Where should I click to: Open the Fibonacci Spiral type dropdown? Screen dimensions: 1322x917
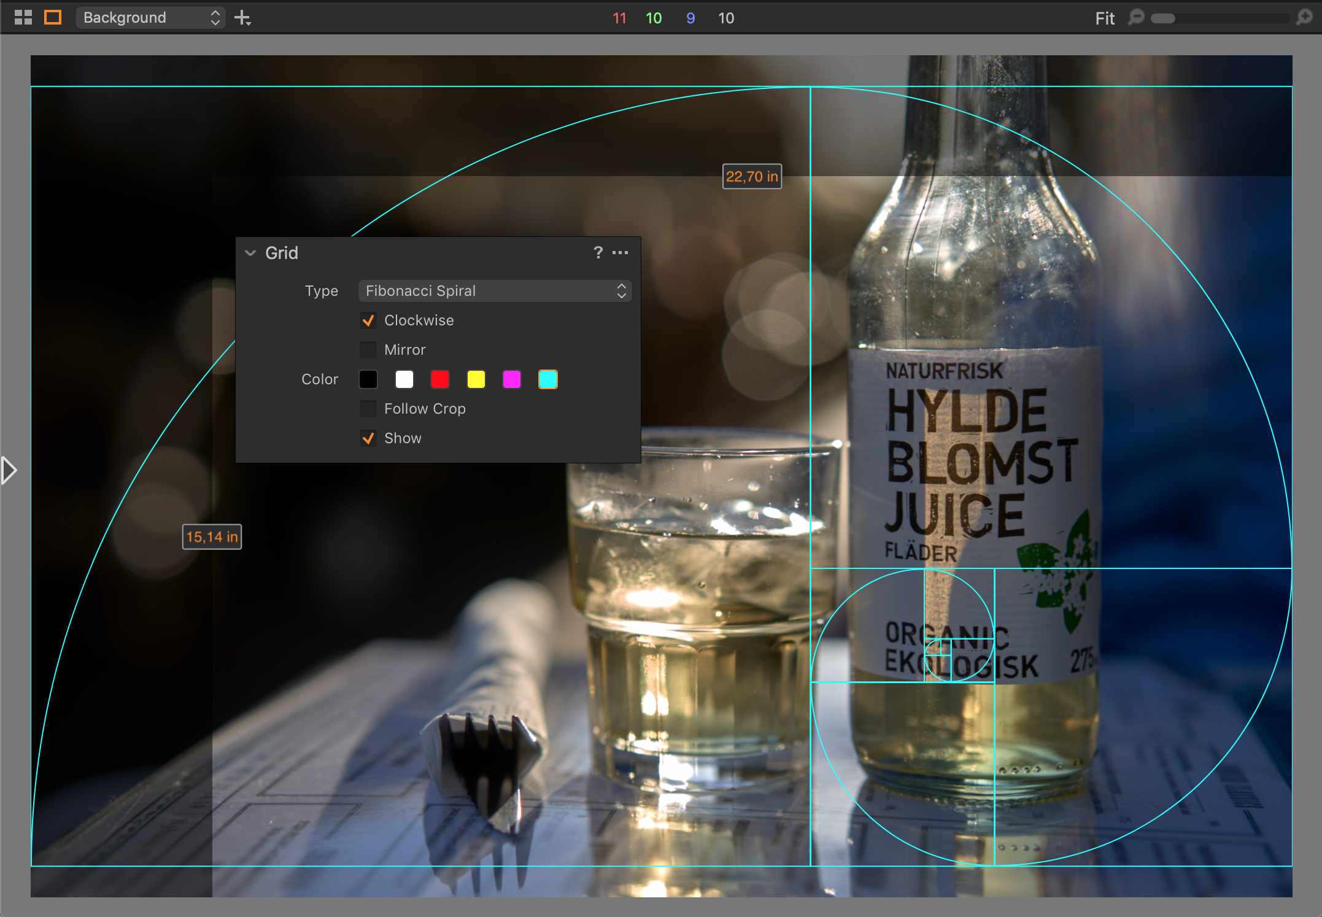pos(495,291)
